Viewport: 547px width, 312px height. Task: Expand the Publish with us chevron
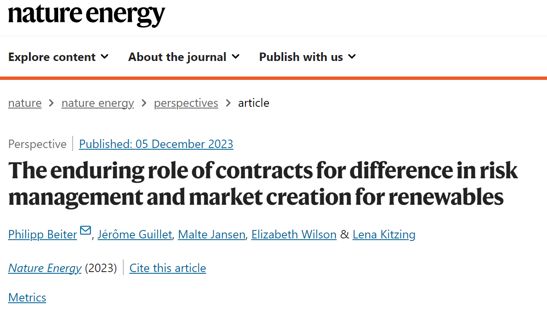(352, 56)
